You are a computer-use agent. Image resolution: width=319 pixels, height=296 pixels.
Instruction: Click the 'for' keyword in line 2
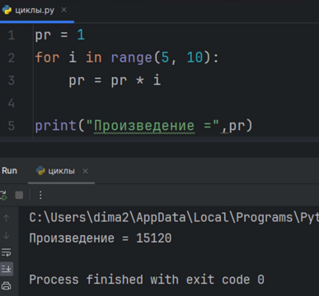47,58
